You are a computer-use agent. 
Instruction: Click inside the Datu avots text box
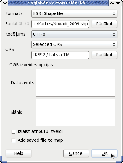click(75, 83)
